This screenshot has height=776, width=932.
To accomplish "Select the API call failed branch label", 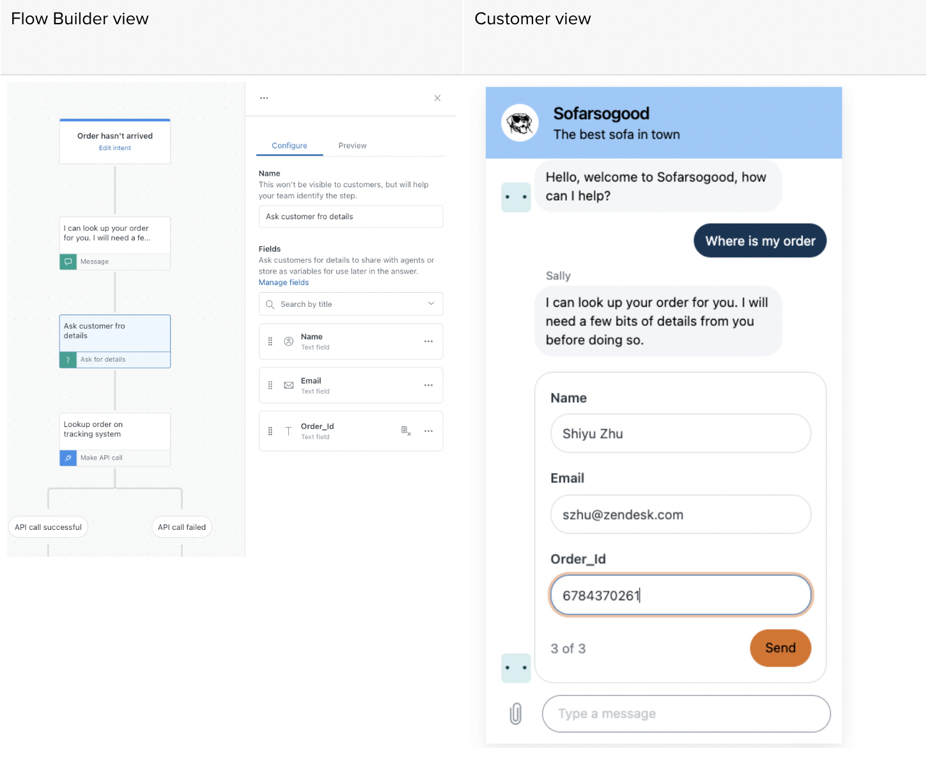I will 182,527.
